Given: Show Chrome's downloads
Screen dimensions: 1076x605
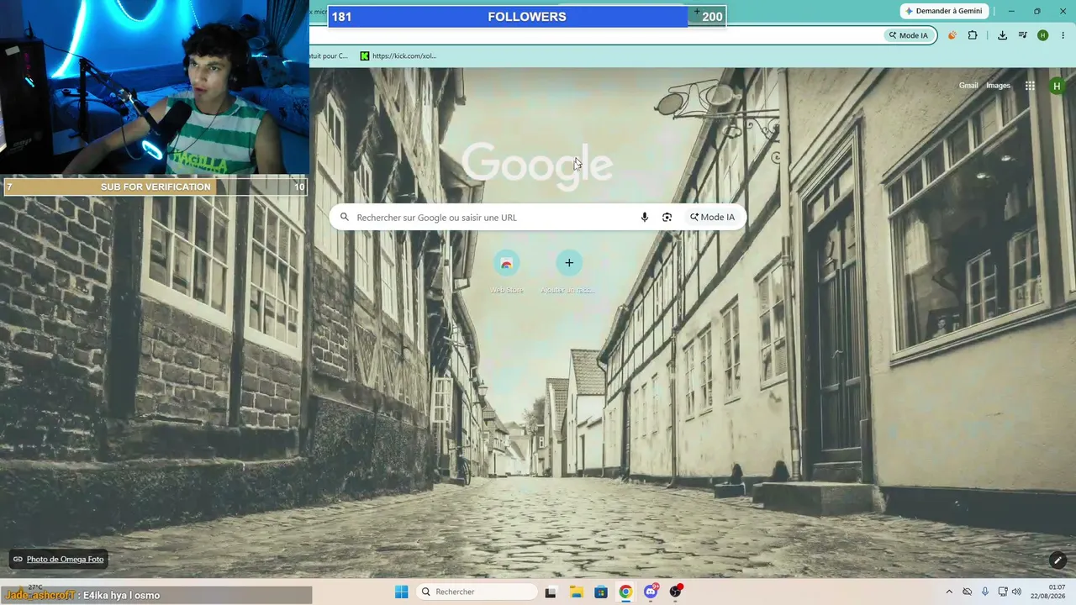Looking at the screenshot, I should click(x=1002, y=35).
